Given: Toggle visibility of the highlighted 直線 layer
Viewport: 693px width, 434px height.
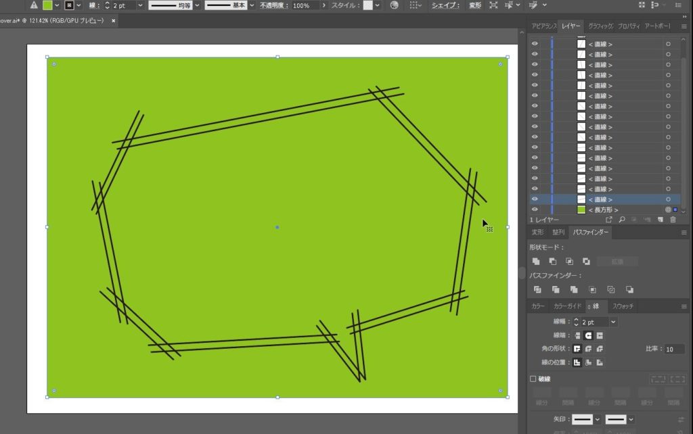Looking at the screenshot, I should [x=535, y=199].
